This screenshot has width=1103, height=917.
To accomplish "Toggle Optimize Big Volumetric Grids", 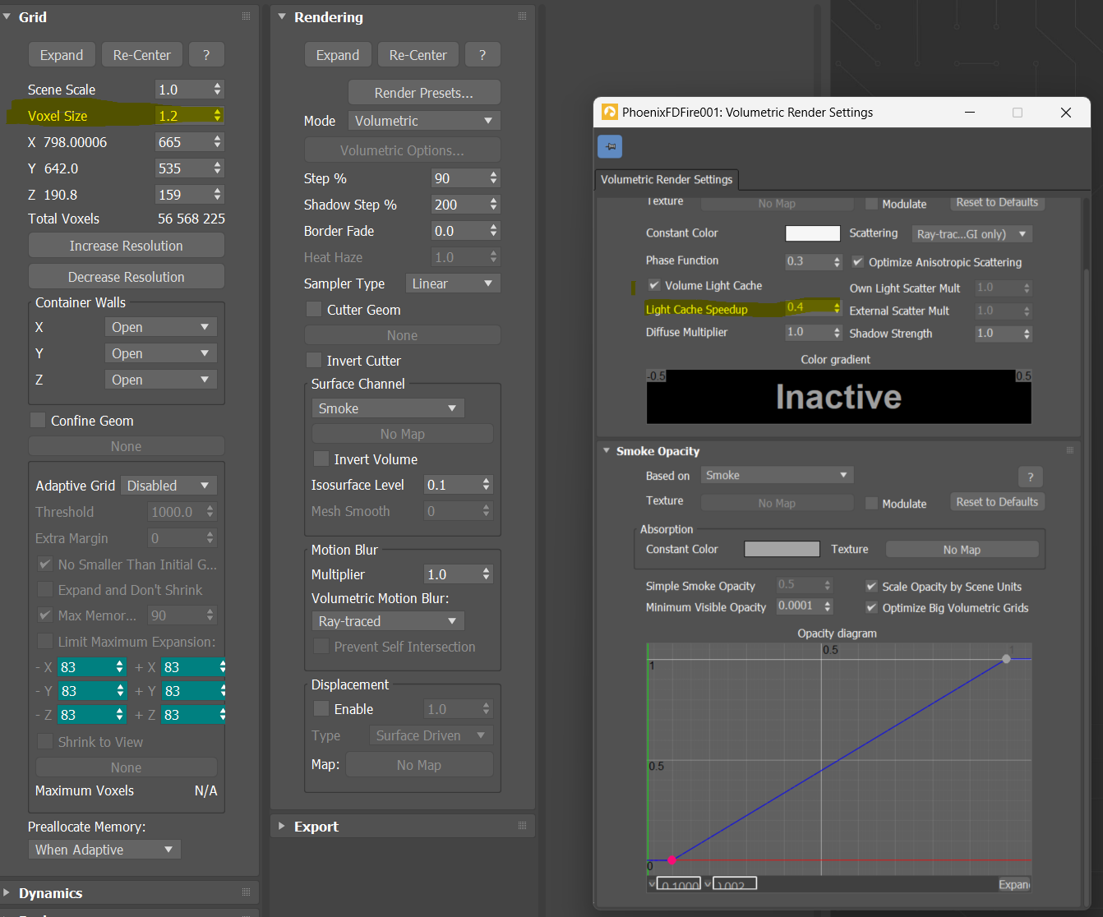I will click(871, 608).
